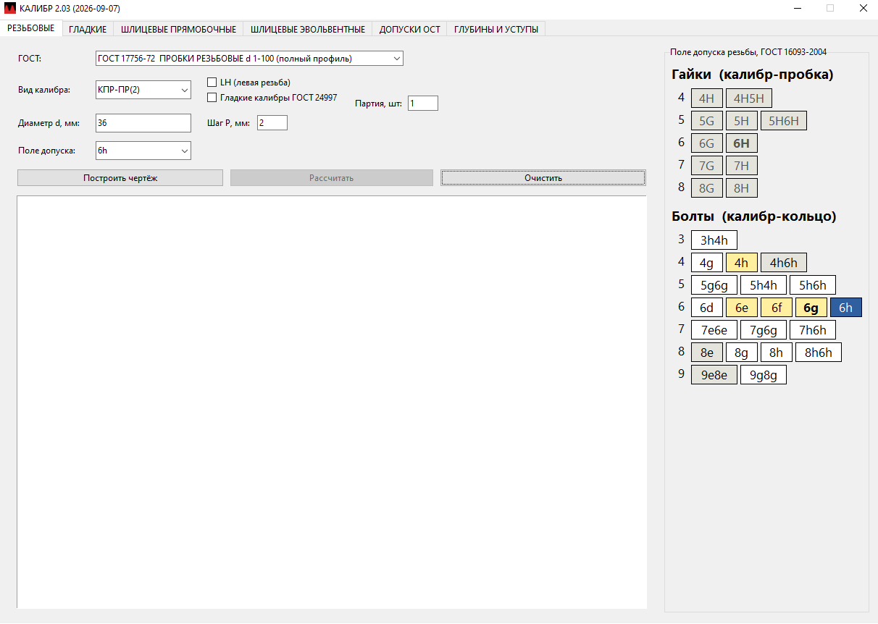878x624 pixels.
Task: Switch to ШЛИЦЕВЫЕ ПРЯМОБОЧНЫЕ tab
Action: (x=179, y=29)
